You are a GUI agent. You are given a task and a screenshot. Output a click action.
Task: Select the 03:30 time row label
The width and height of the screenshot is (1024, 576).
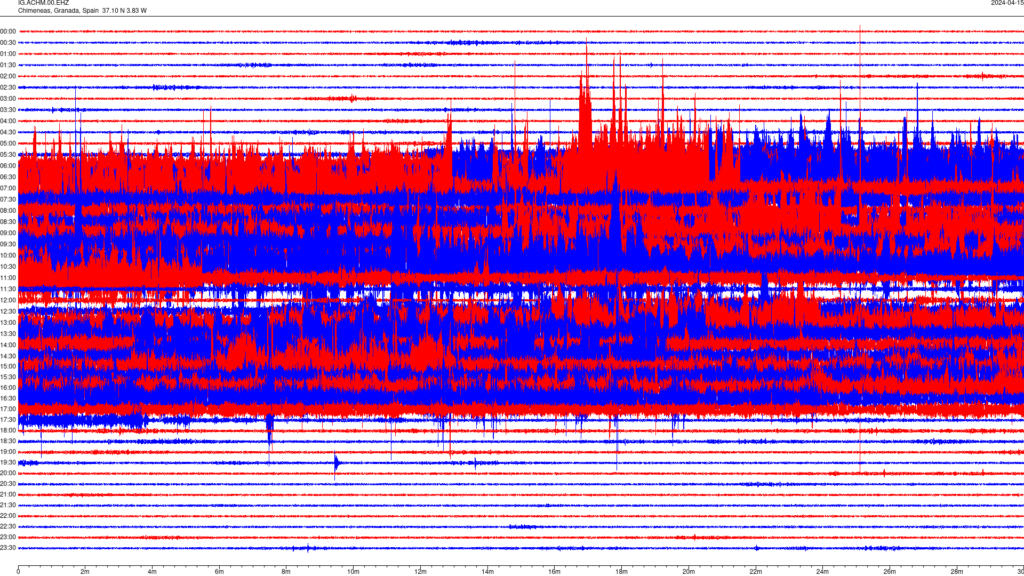click(x=8, y=110)
